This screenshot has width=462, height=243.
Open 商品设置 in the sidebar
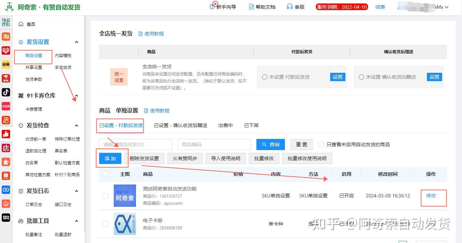click(34, 56)
